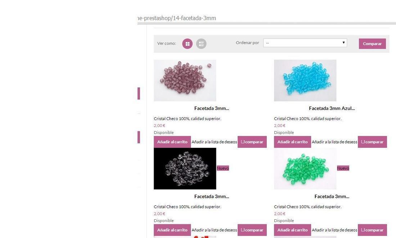Add purple beads product to cart

click(172, 142)
